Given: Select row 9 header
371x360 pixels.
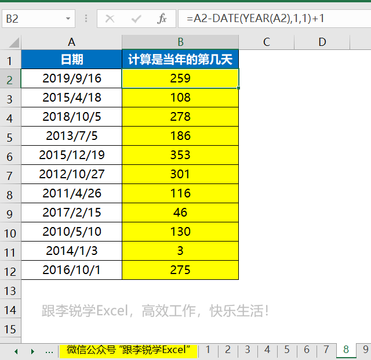Looking at the screenshot, I should tap(10, 213).
